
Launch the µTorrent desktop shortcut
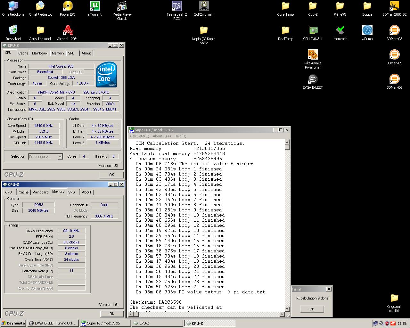click(95, 9)
